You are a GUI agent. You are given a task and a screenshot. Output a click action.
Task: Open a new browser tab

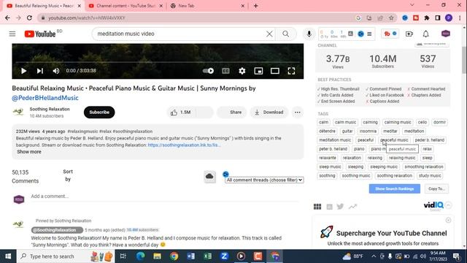click(x=256, y=6)
